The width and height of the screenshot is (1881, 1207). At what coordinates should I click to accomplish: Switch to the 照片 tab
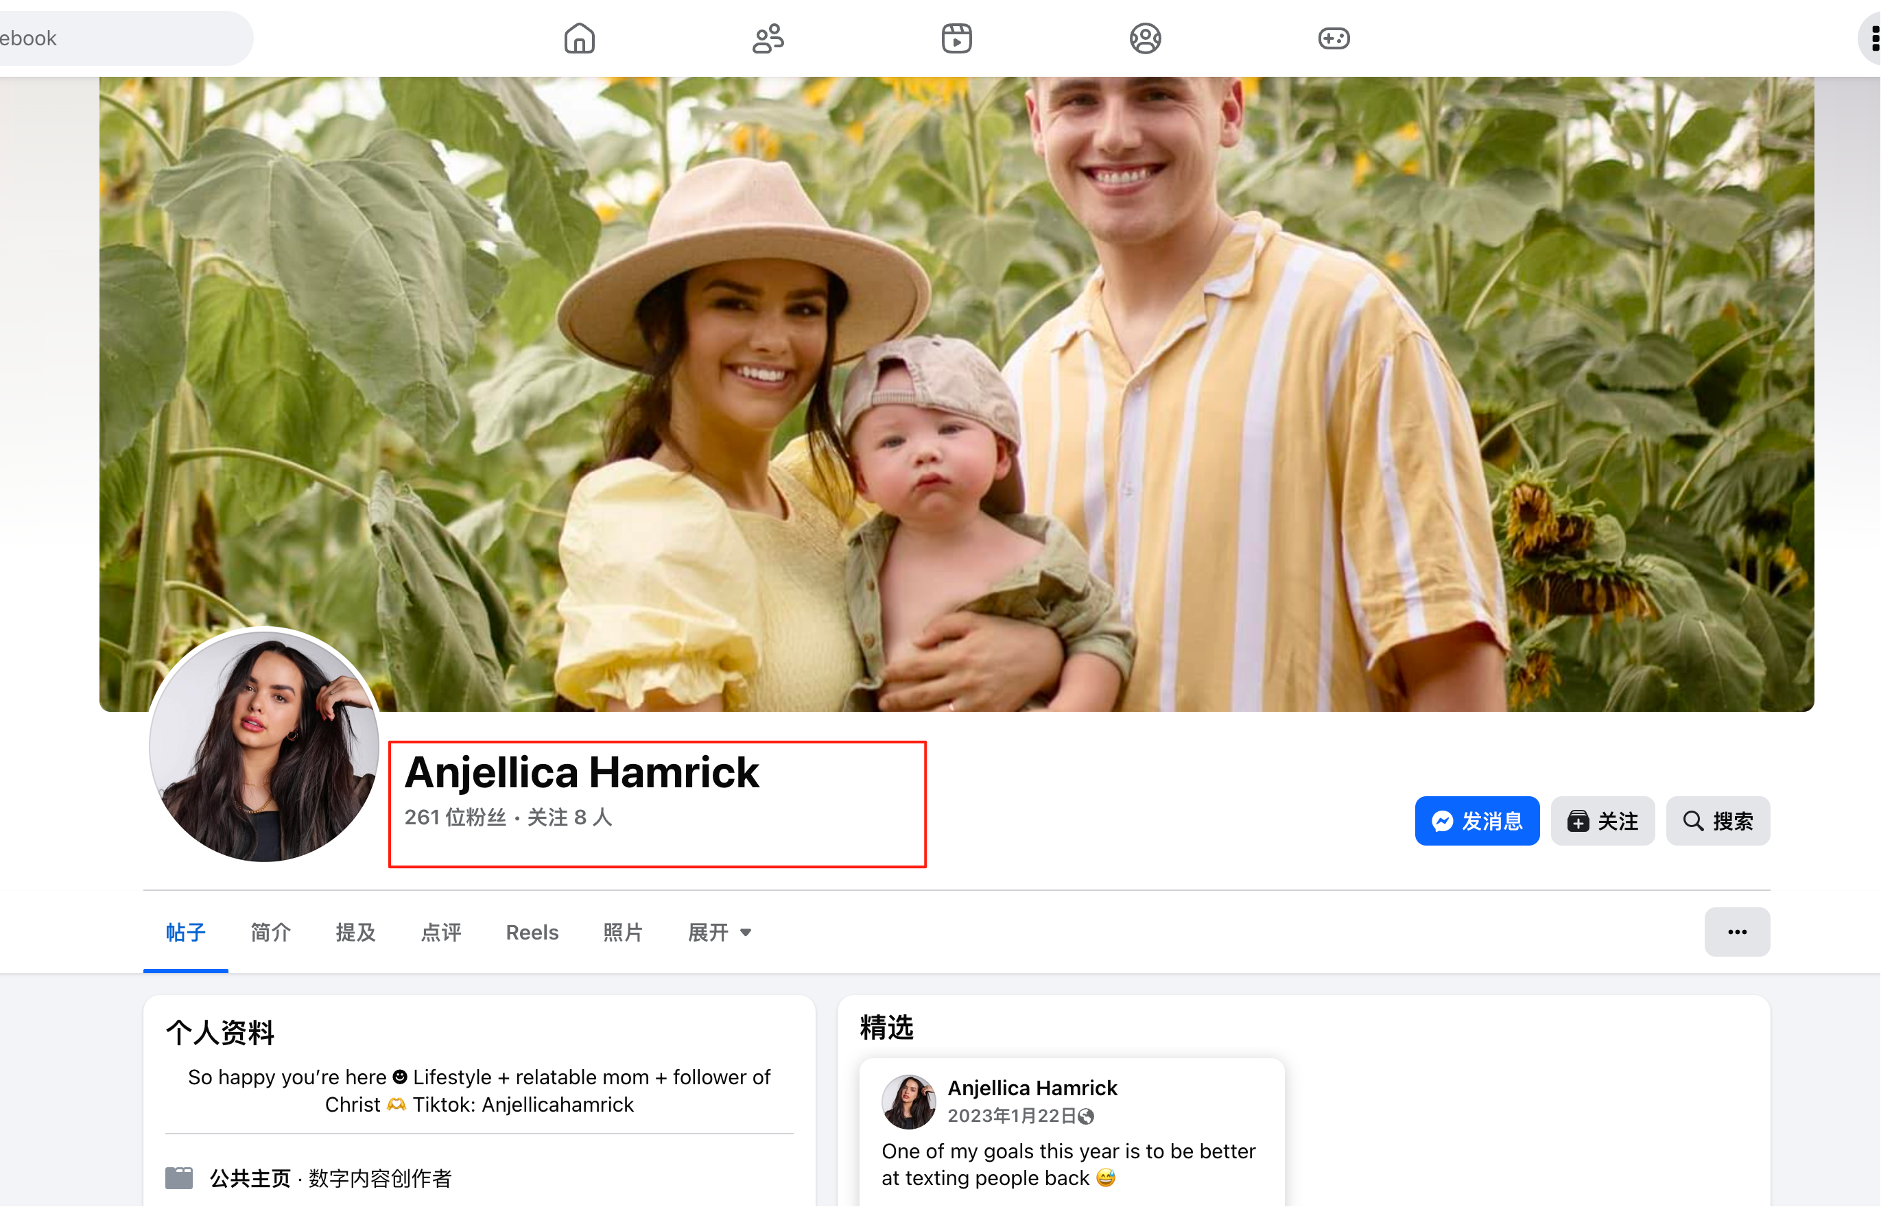point(623,932)
